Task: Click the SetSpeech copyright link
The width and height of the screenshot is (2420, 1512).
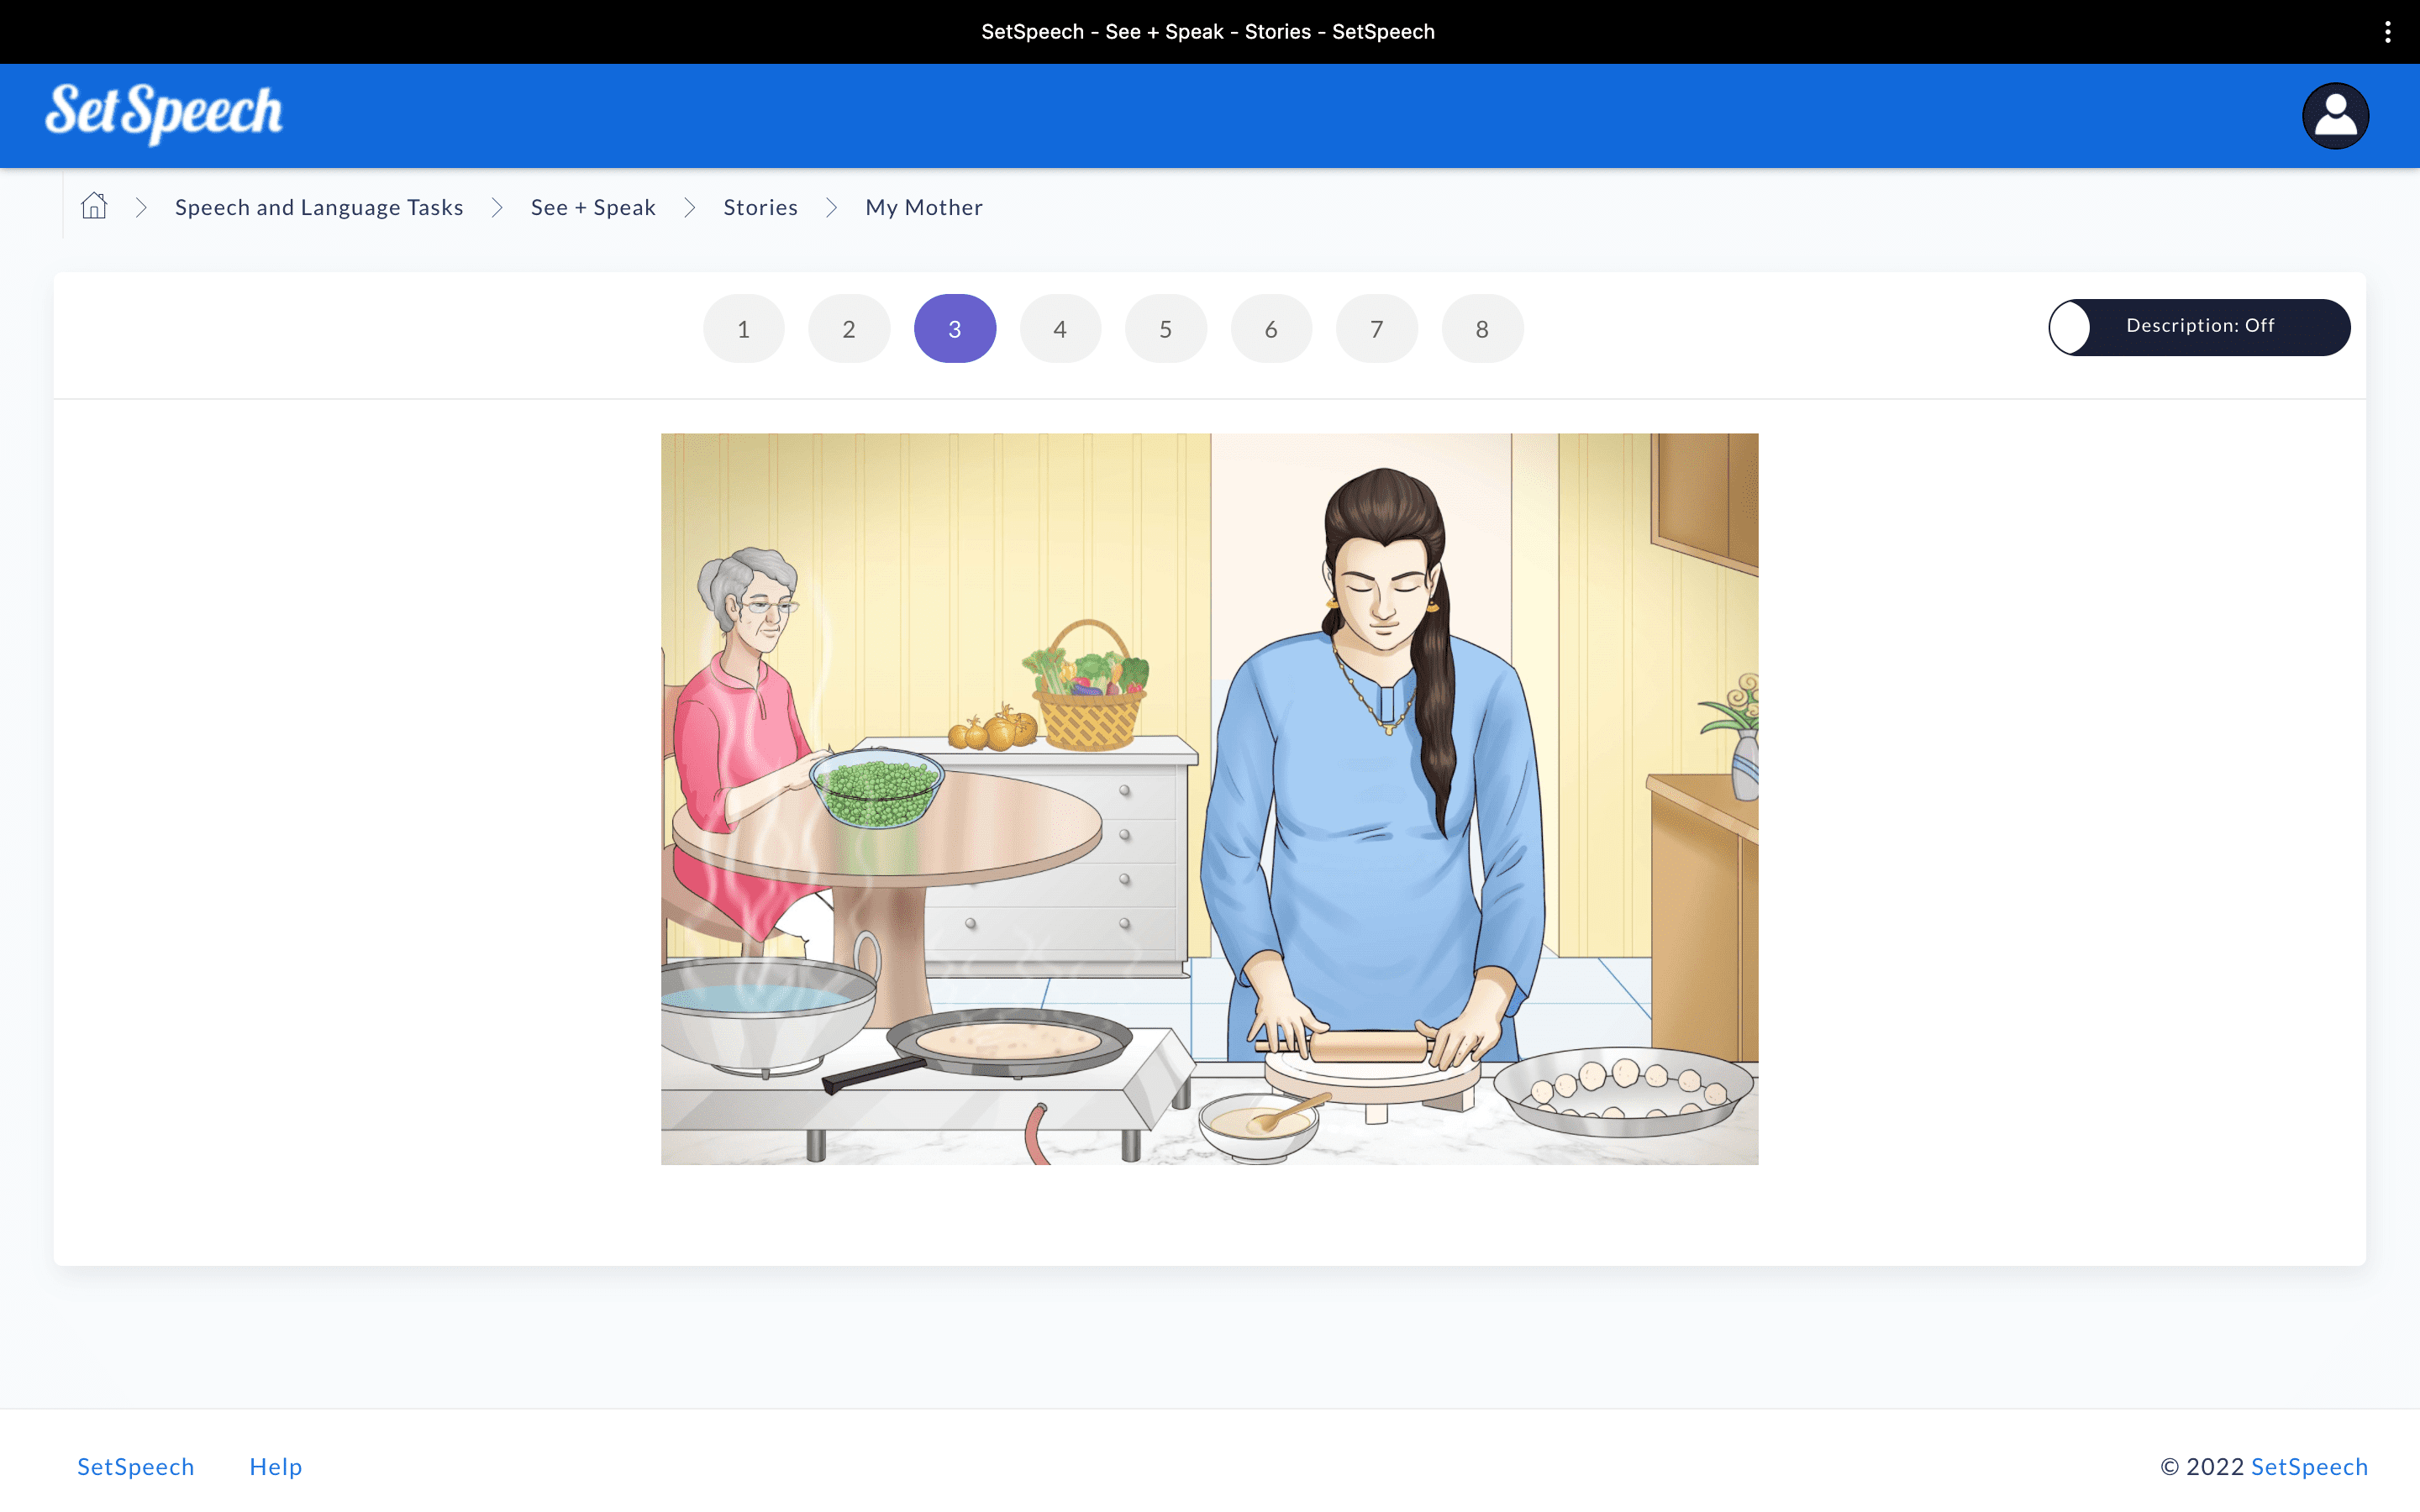Action: coord(2309,1466)
